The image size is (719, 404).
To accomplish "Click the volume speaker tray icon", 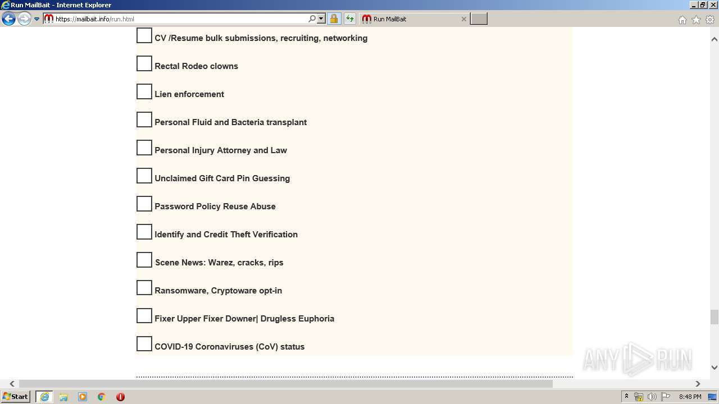I will pos(652,397).
